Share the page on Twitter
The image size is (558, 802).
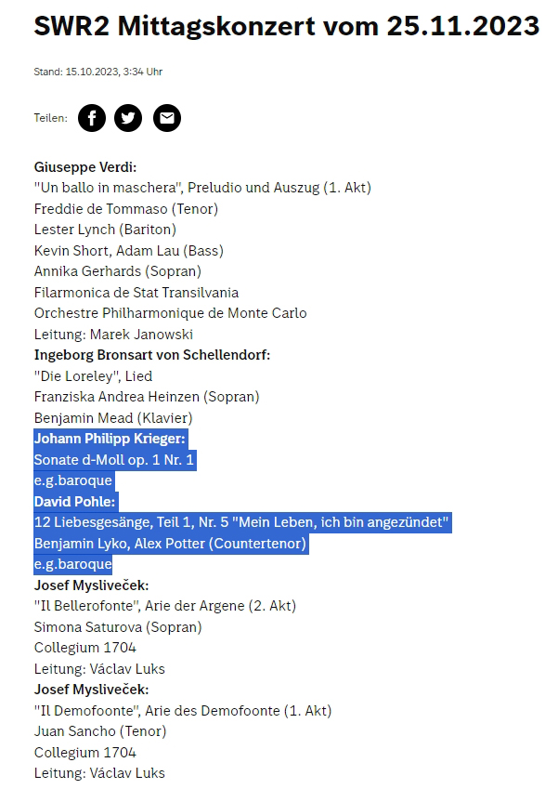(129, 118)
